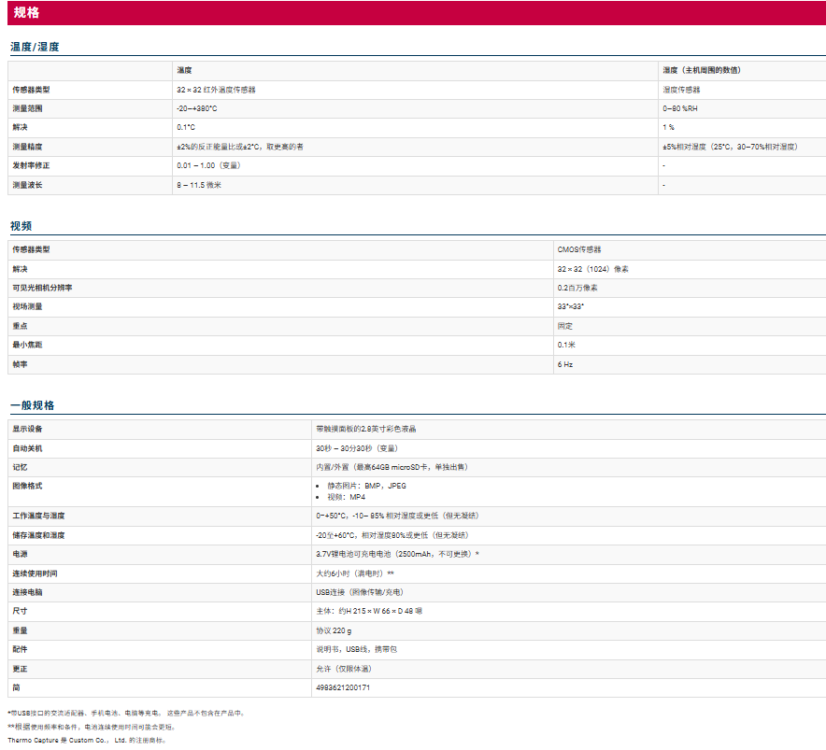Click the red '规格' header title
This screenshot has height=750, width=826.
coord(26,13)
